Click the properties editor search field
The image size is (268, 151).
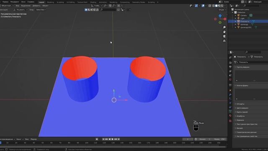click(253, 52)
